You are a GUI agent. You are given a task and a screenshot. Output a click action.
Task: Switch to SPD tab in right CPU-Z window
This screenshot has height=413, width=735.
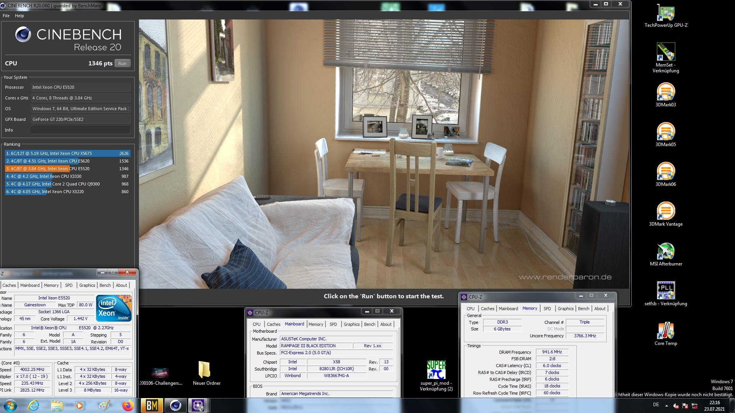tap(547, 309)
